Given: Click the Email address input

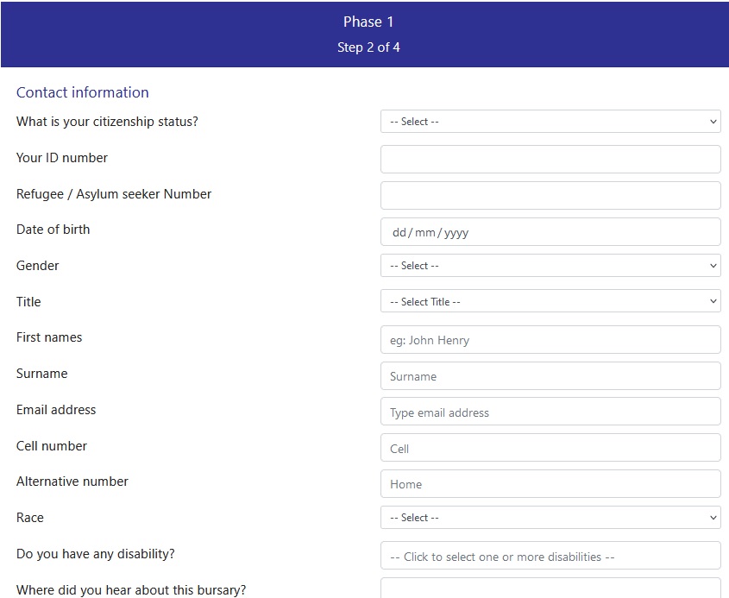Looking at the screenshot, I should coord(550,412).
